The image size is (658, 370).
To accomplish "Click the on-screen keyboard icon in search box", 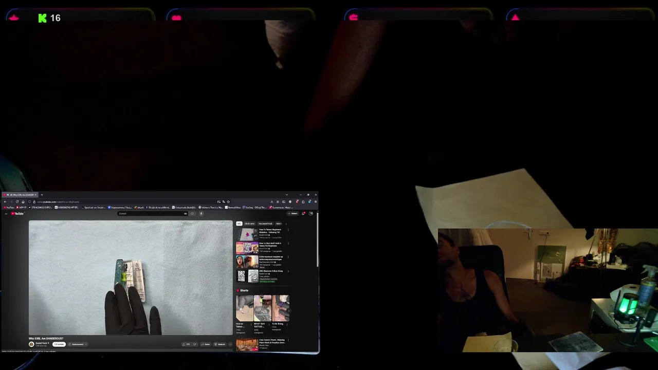I will (x=186, y=214).
